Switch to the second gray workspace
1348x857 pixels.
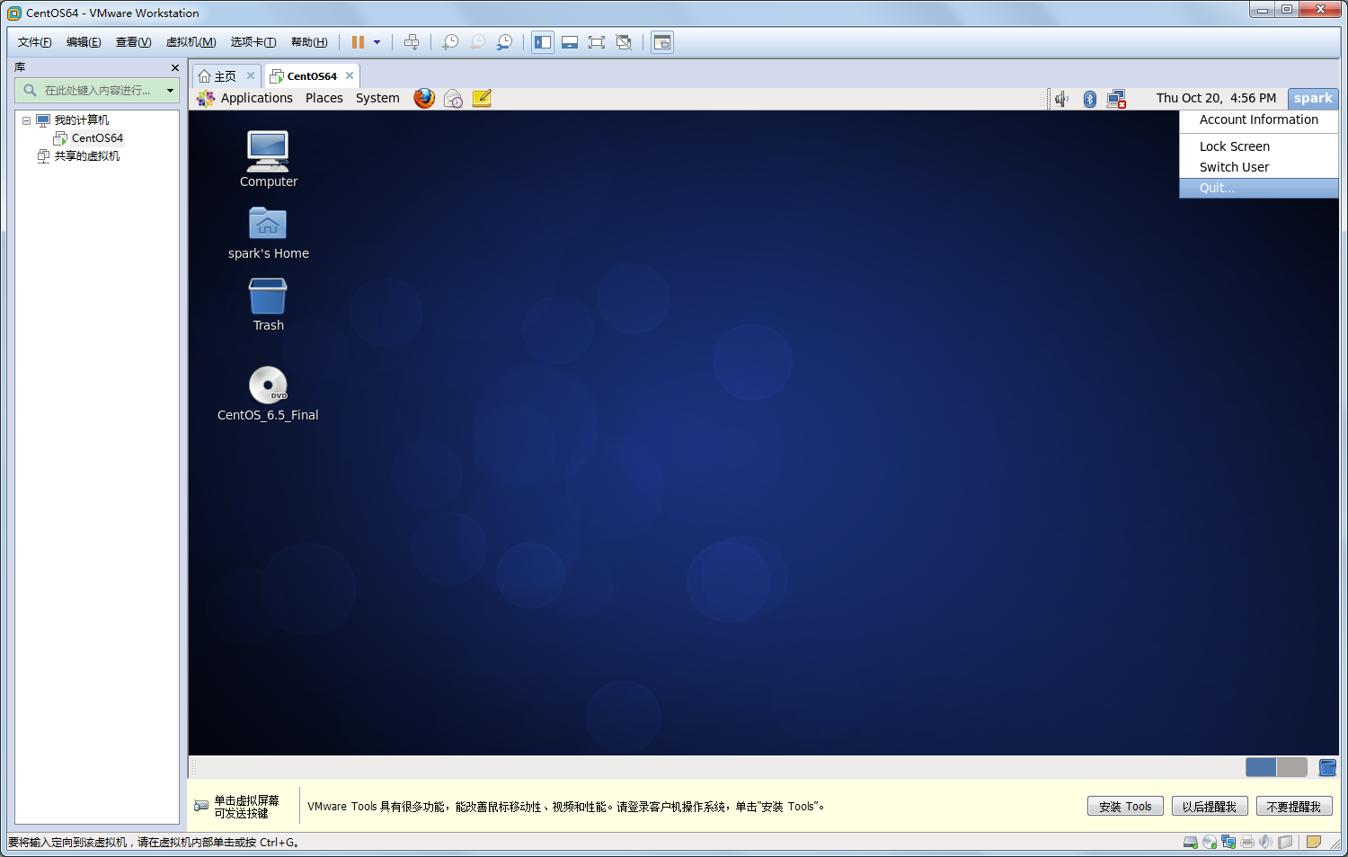click(x=1291, y=767)
